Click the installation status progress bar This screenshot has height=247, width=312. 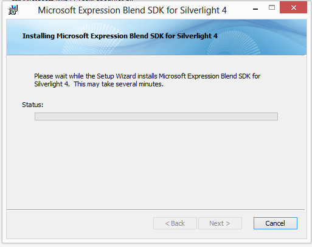click(156, 116)
